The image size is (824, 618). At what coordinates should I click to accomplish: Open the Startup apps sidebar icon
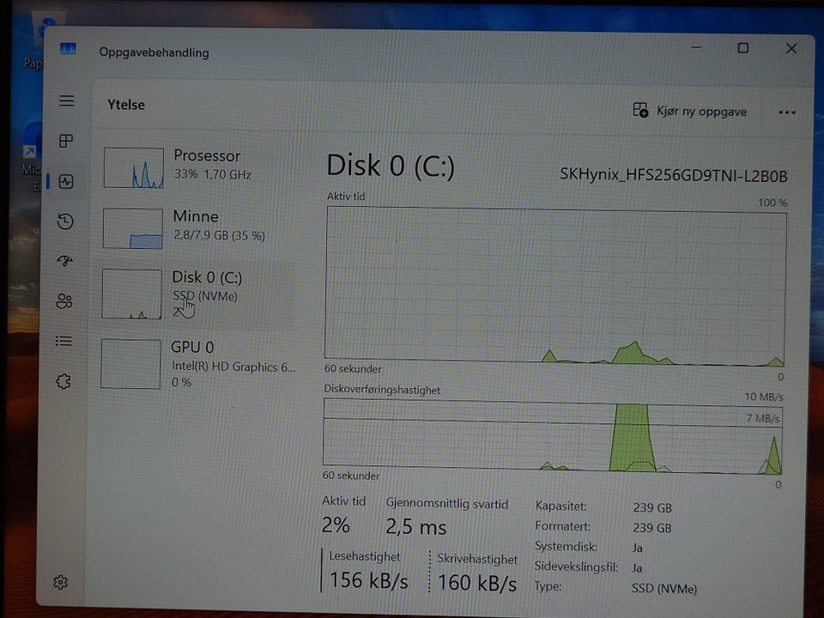(x=64, y=261)
